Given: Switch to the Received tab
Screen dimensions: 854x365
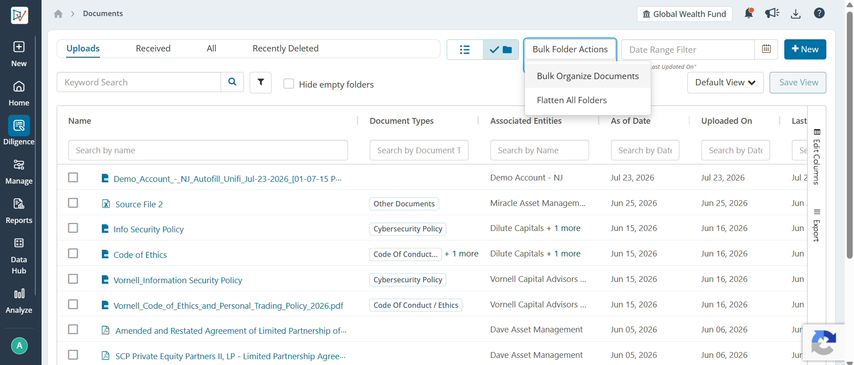Looking at the screenshot, I should (153, 49).
